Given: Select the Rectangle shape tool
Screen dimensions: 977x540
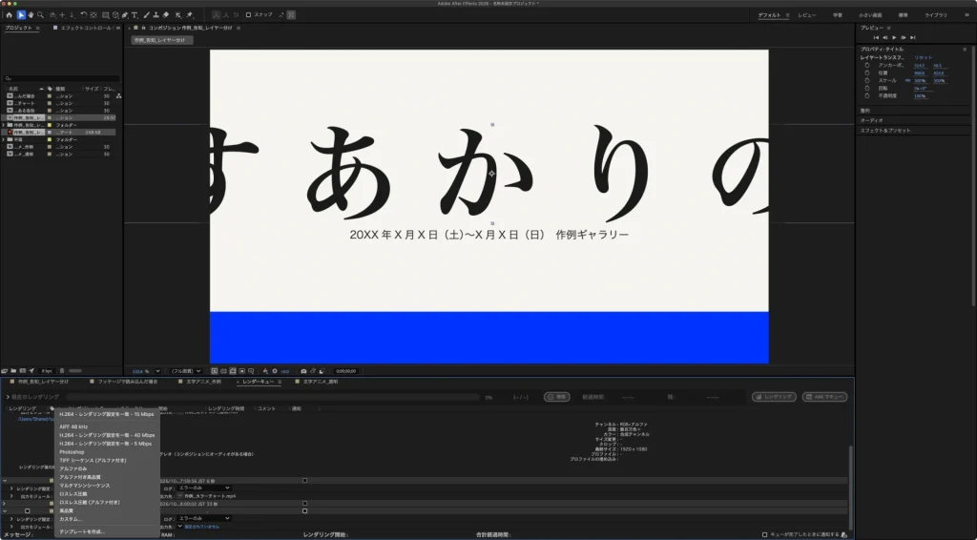Looking at the screenshot, I should (105, 15).
